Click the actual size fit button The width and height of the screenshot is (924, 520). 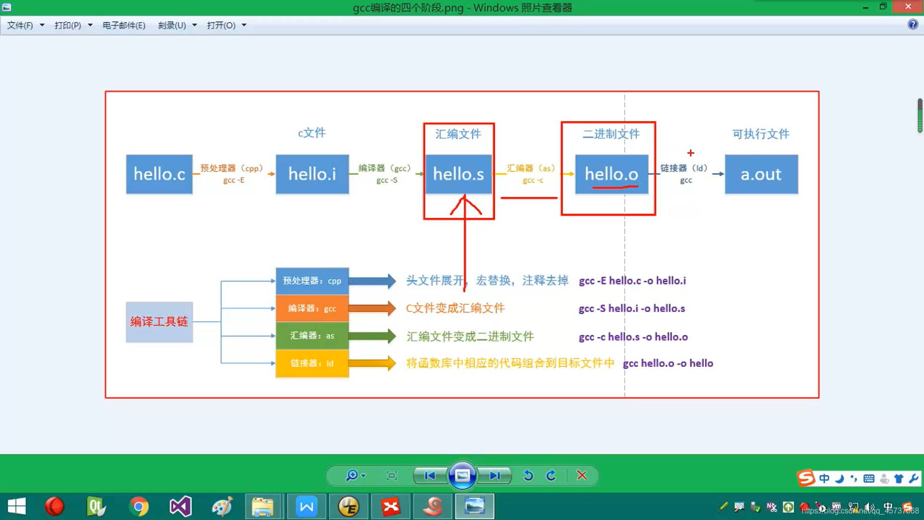[392, 476]
